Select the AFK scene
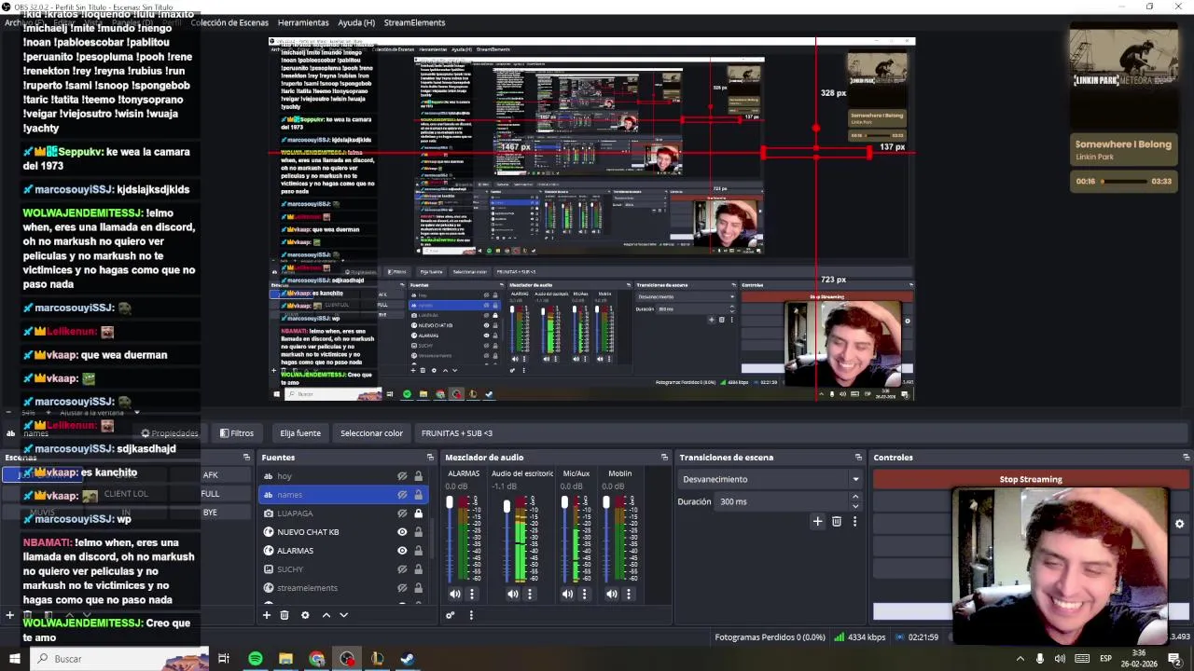 tap(210, 475)
